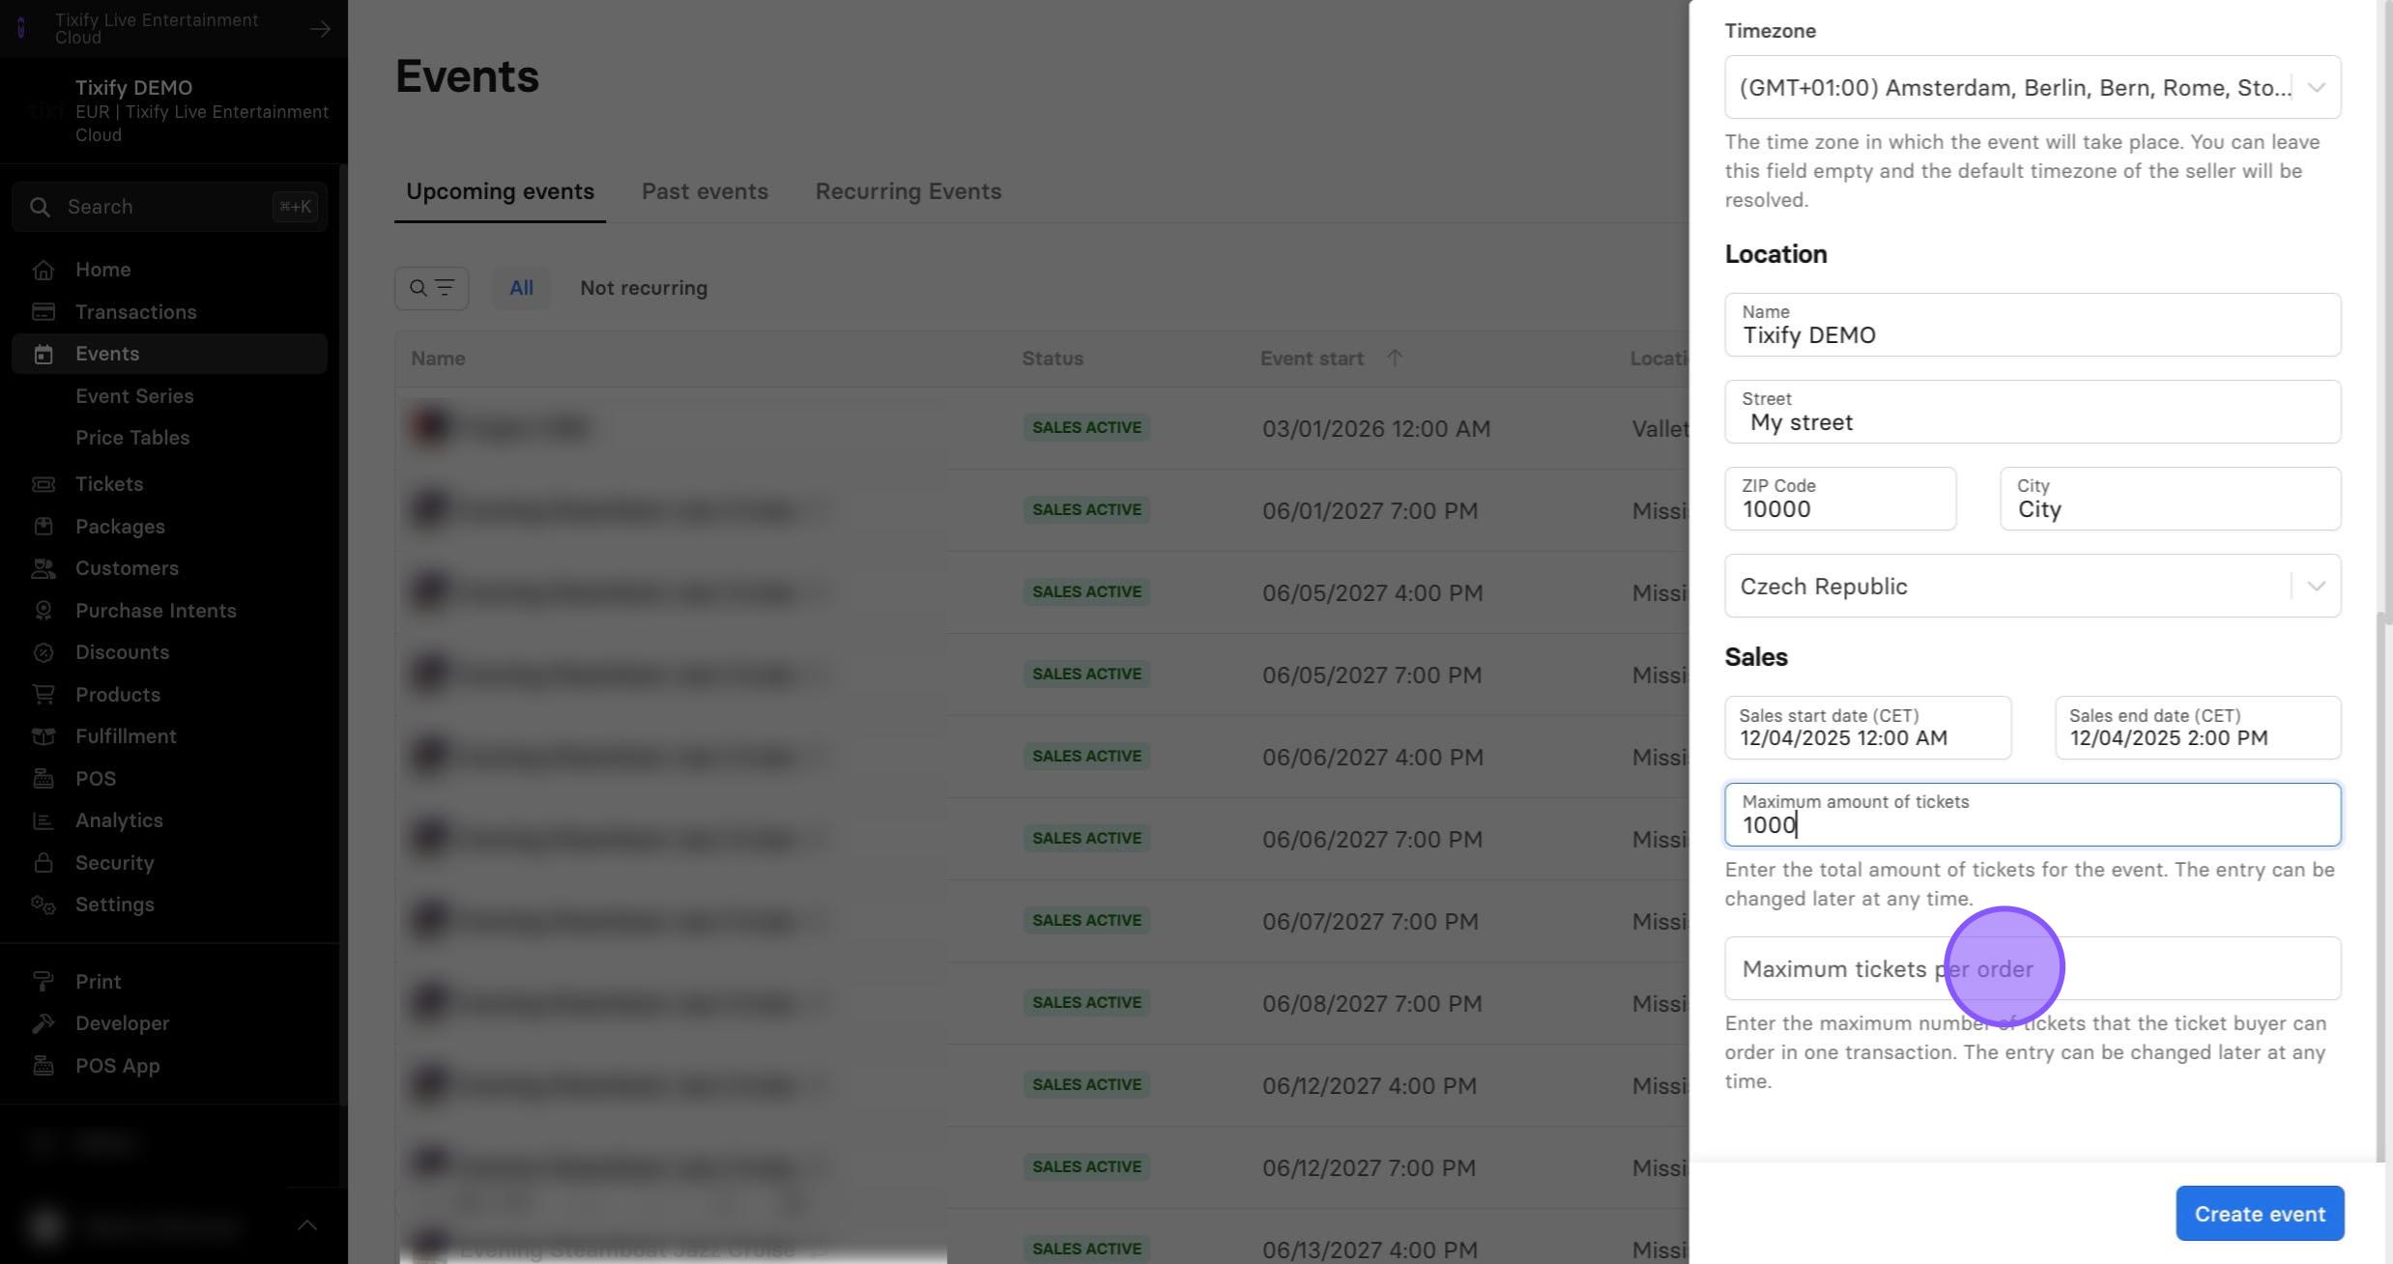Open the Packages sidebar icon

click(x=43, y=527)
